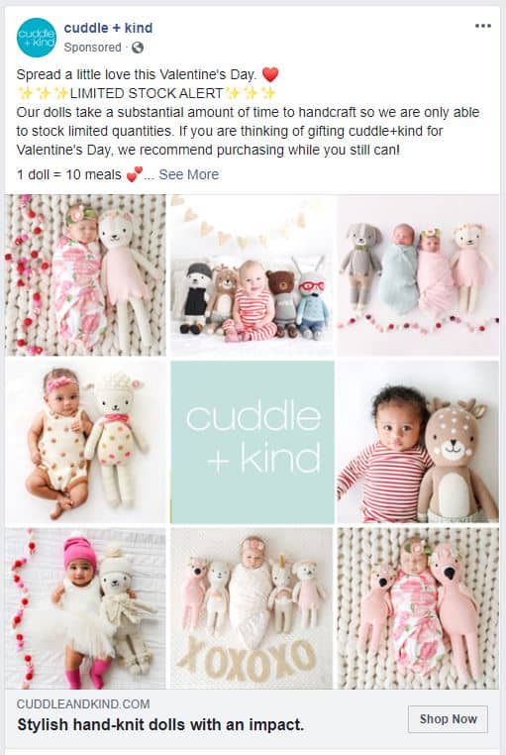The image size is (506, 755).
Task: Click the Shop Now button
Action: coord(448,719)
